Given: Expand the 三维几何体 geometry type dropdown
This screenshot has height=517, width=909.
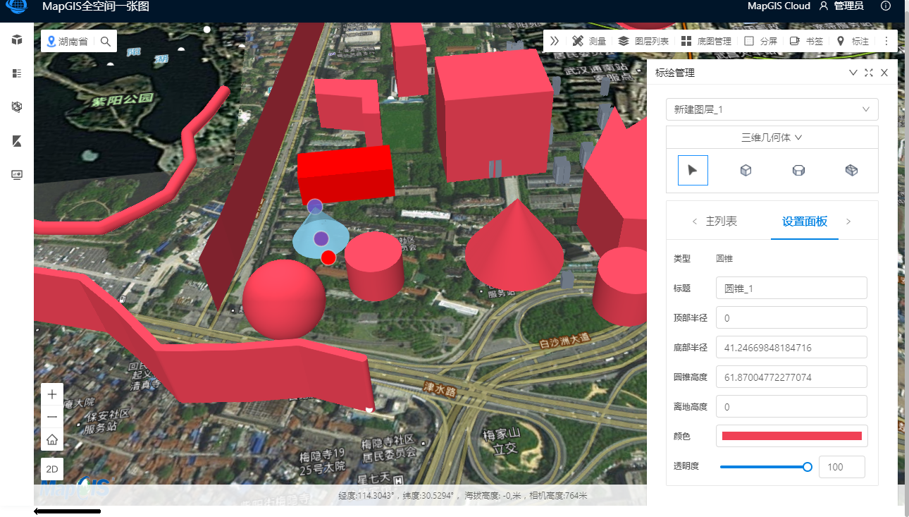Looking at the screenshot, I should [772, 138].
